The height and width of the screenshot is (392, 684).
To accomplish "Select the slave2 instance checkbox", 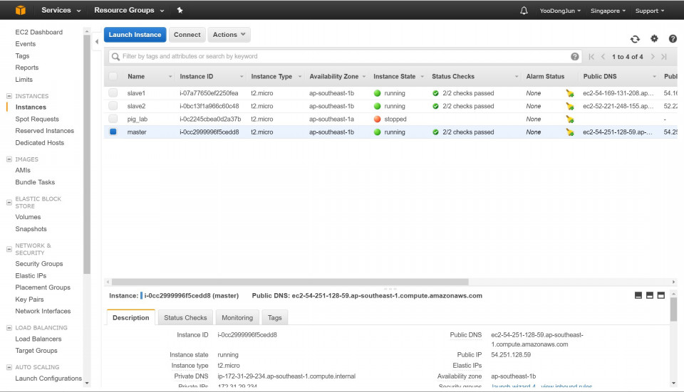I will pyautogui.click(x=113, y=106).
